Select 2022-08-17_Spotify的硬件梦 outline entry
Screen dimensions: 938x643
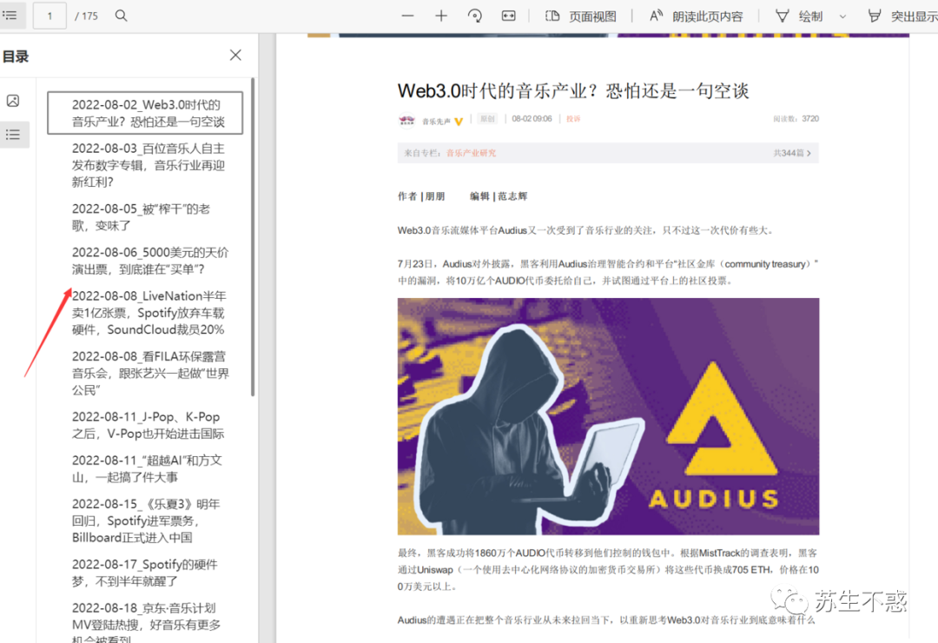click(x=145, y=573)
